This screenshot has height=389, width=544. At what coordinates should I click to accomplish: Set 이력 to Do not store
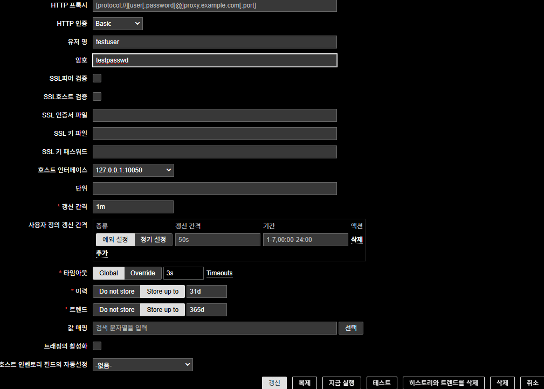[116, 291]
